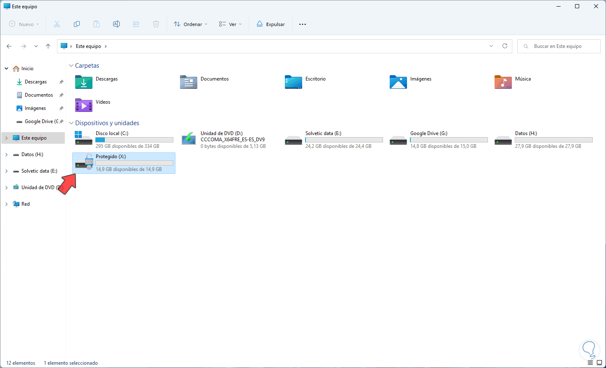Open the Ordenar sort dropdown
The image size is (606, 368).
(191, 24)
